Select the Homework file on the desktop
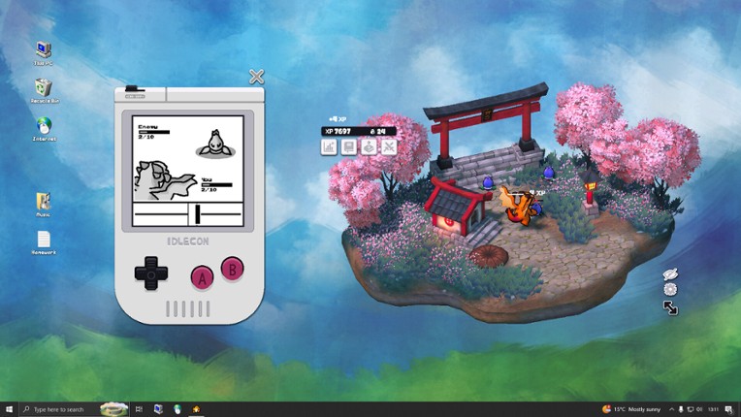The image size is (741, 417). (x=44, y=241)
